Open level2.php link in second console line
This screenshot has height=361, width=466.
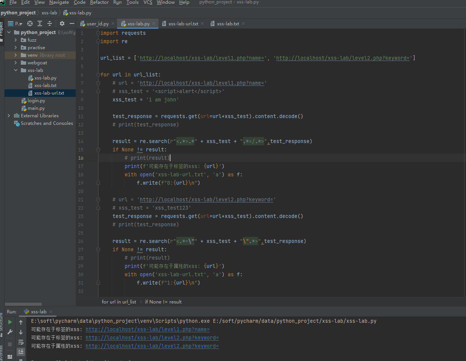[x=152, y=338]
